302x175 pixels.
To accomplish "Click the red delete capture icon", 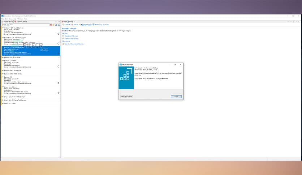I will (51, 25).
